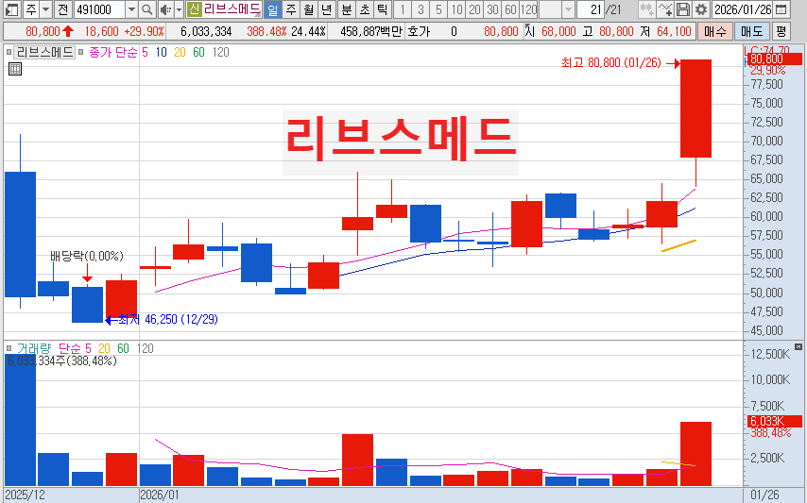
Task: Click the date field 2026/01/26
Action: pyautogui.click(x=743, y=9)
